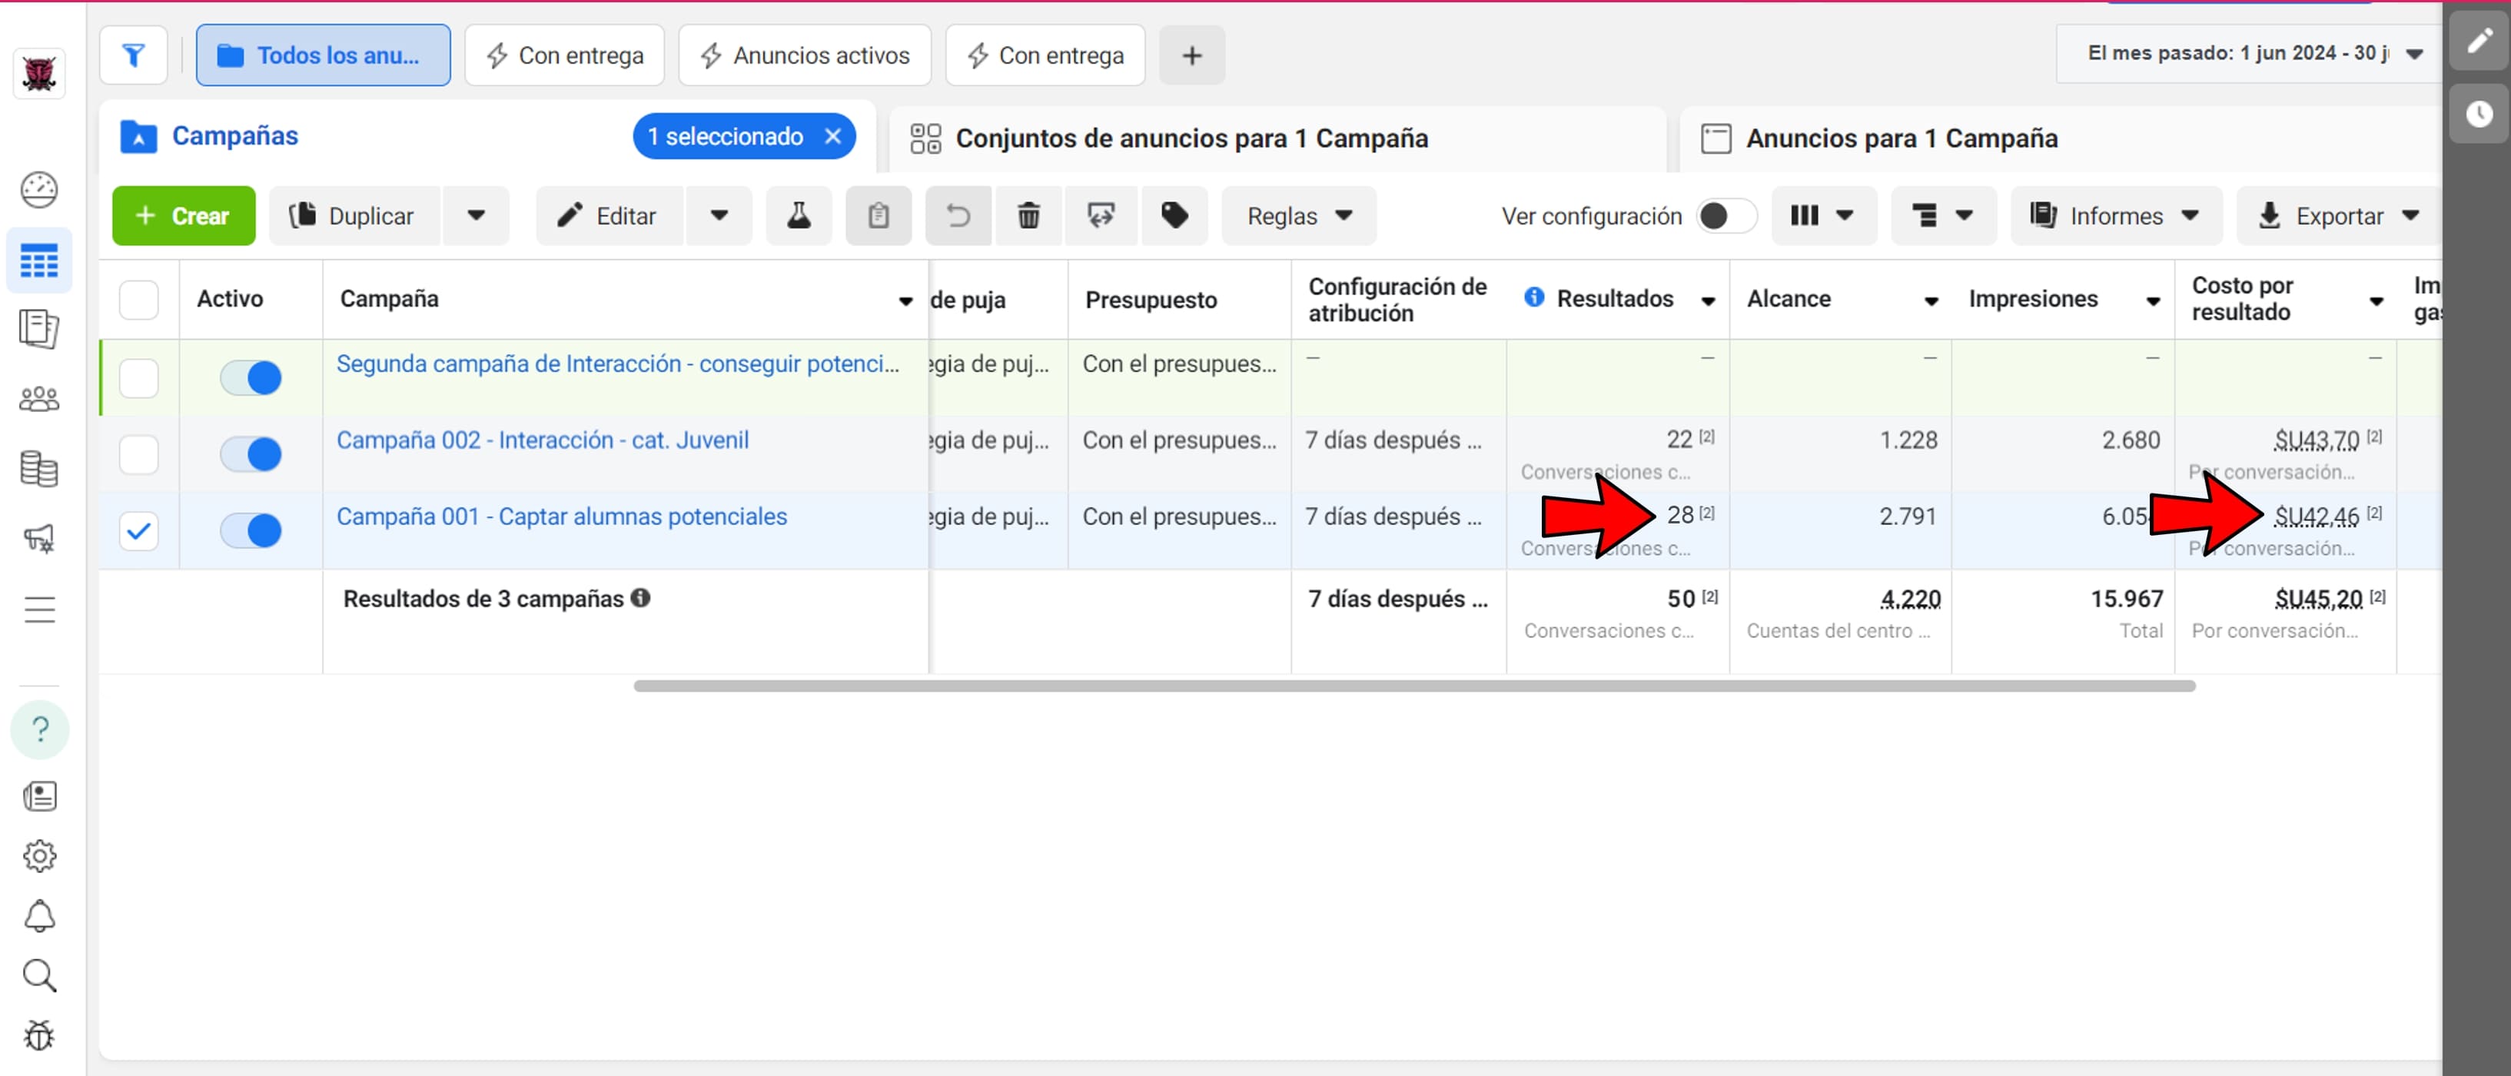Expand the Exportar dropdown arrow
The width and height of the screenshot is (2511, 1076).
(2410, 215)
